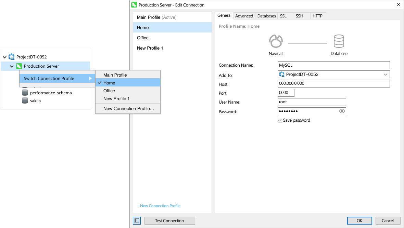404x228 pixels.
Task: Choose Office in the profile submenu
Action: tap(128, 91)
